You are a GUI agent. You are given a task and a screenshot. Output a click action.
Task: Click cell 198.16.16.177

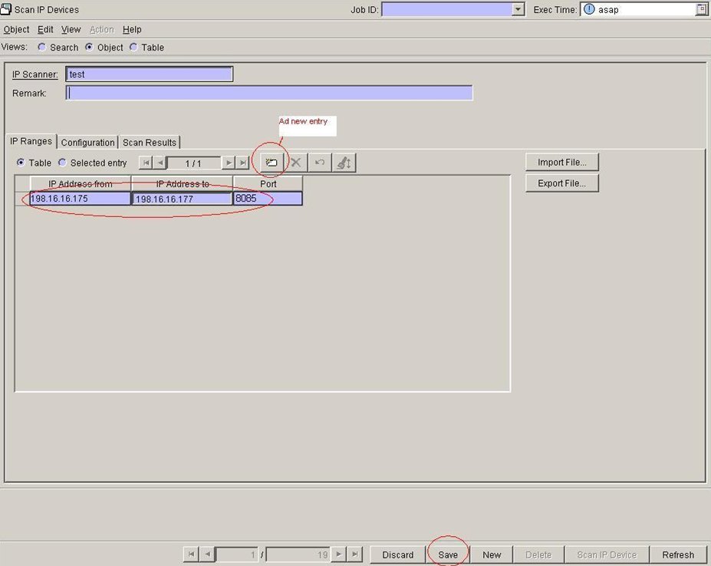(x=182, y=199)
